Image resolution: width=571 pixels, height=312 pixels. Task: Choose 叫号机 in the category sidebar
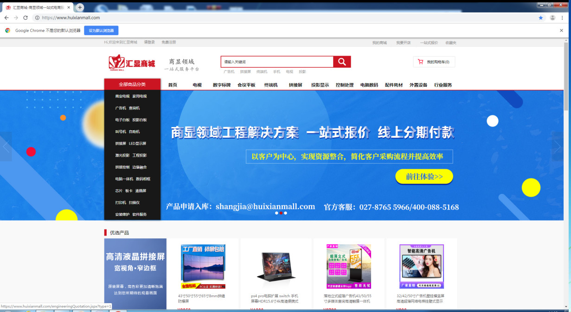[x=121, y=132]
